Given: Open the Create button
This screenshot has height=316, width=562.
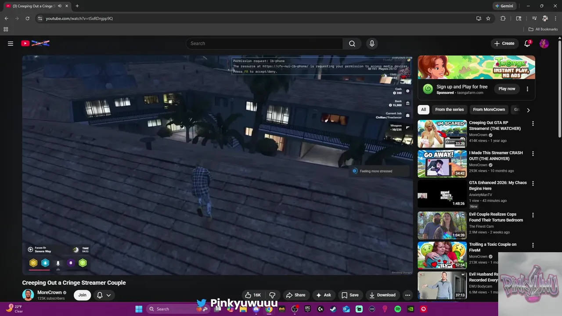Looking at the screenshot, I should 504,43.
